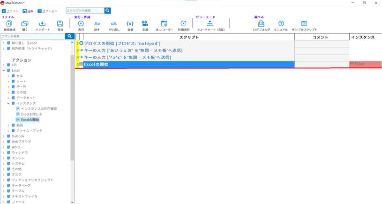Open the ログフォルダ icon
The height and width of the screenshot is (204, 382).
pyautogui.click(x=261, y=23)
